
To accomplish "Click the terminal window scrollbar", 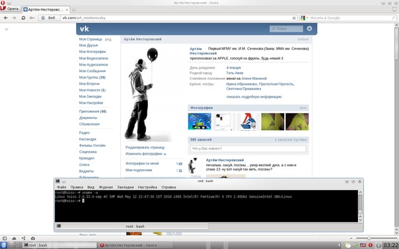I will pos(360,206).
